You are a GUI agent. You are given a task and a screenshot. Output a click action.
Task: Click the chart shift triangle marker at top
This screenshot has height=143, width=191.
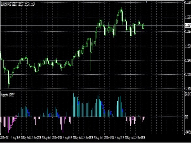pos(147,2)
